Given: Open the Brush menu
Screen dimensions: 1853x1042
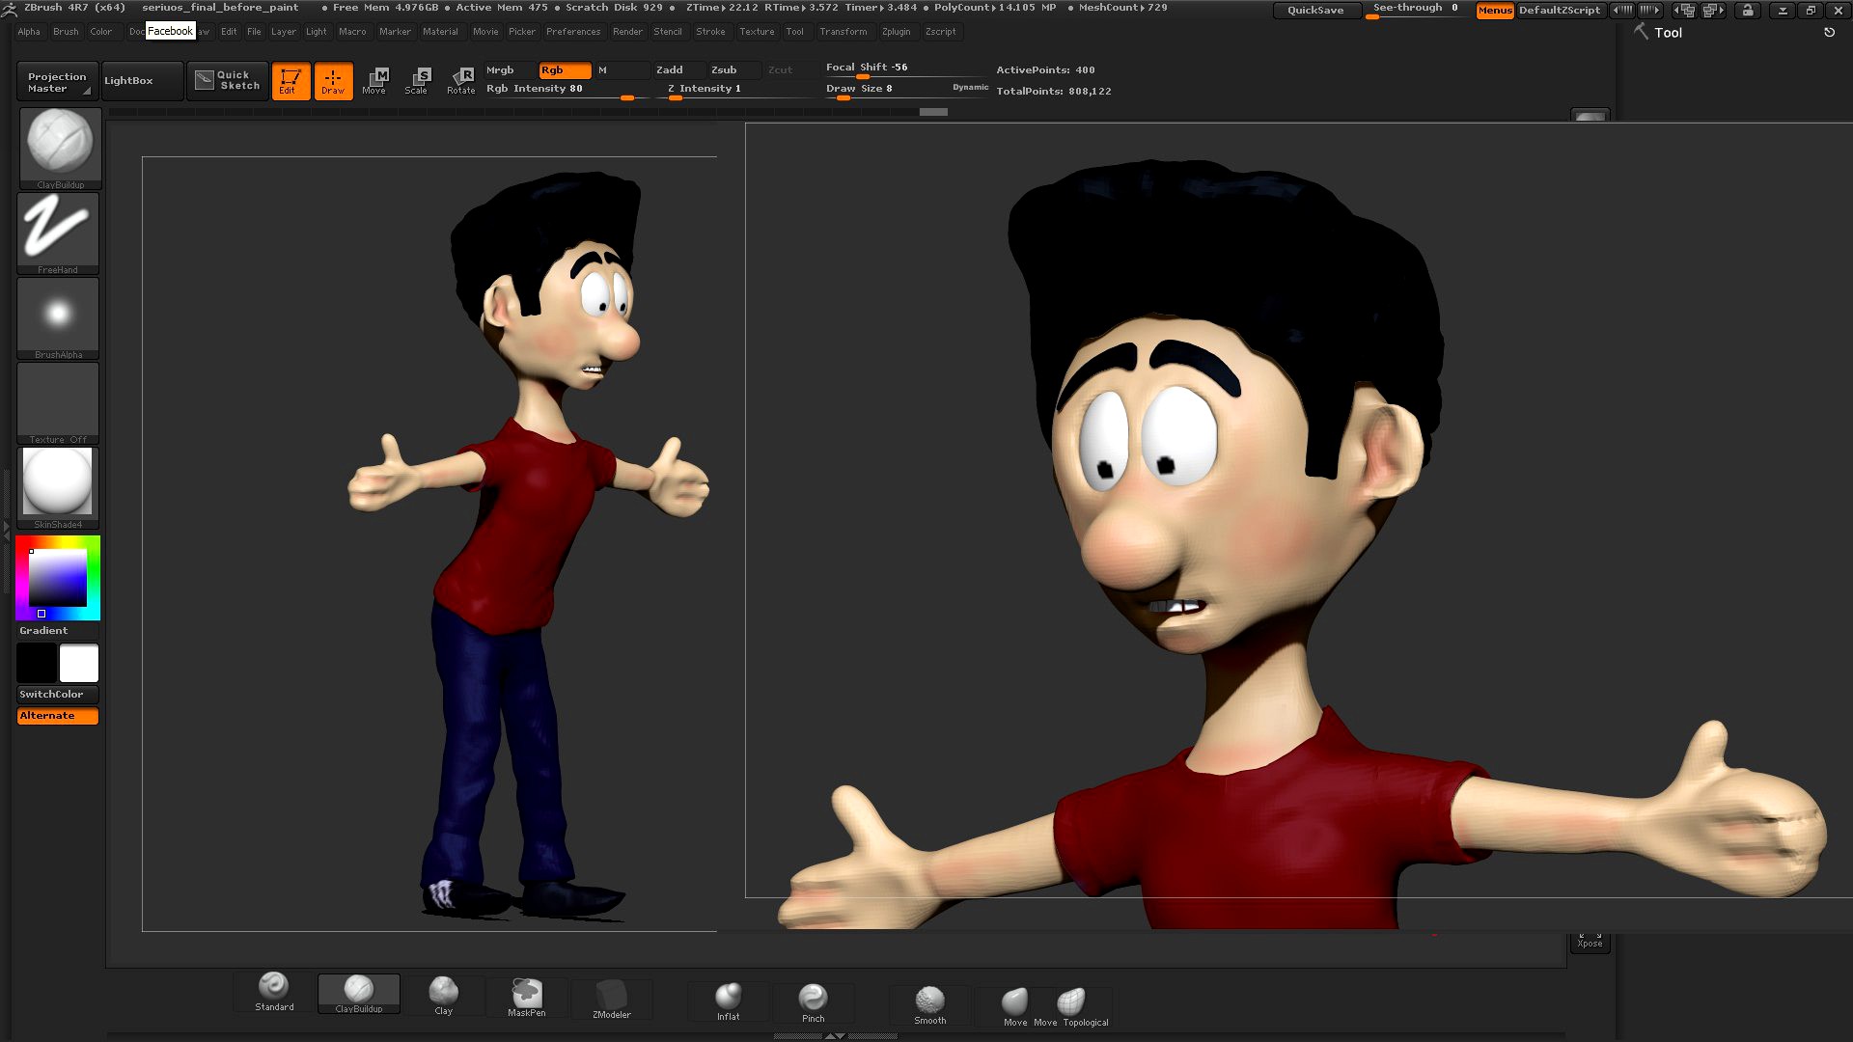Looking at the screenshot, I should click(x=66, y=32).
